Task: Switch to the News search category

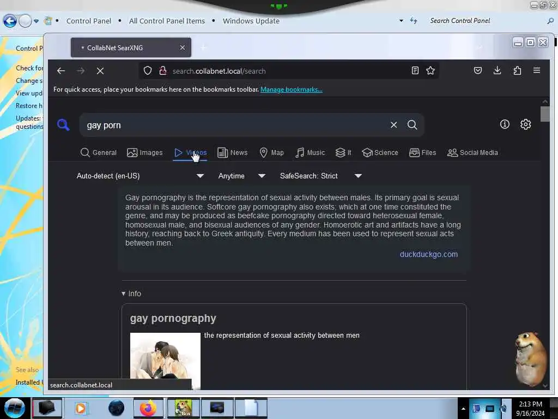Action: [232, 153]
